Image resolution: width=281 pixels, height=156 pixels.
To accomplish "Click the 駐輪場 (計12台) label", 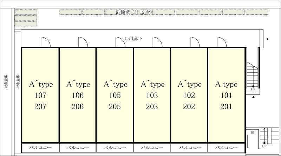I will coord(134,12).
